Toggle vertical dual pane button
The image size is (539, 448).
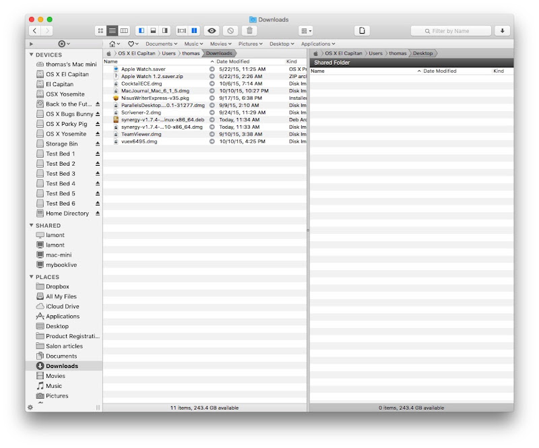coord(194,30)
